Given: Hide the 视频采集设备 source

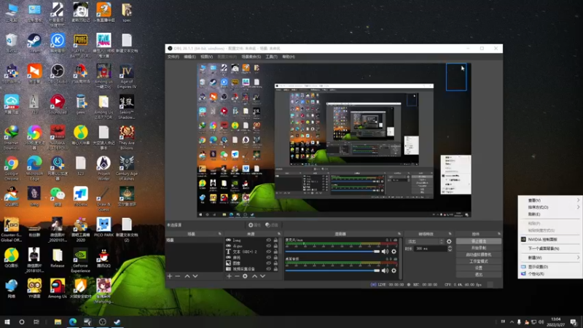Looking at the screenshot, I should click(x=269, y=268).
